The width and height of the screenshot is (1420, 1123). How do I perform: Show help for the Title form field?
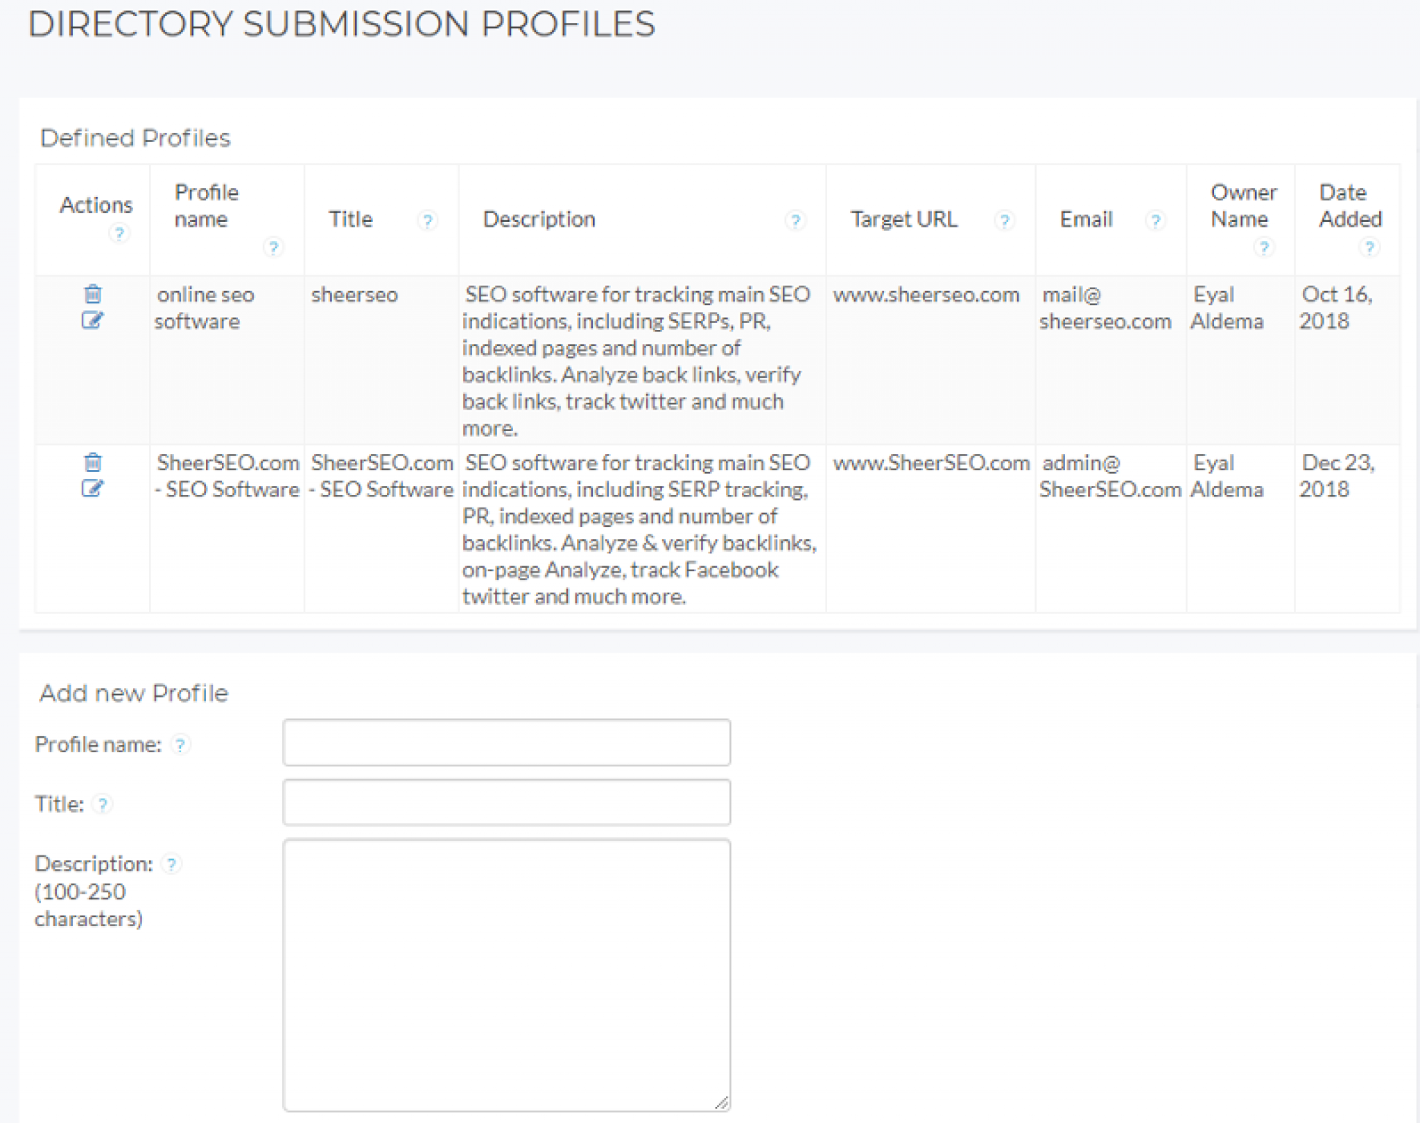pos(103,804)
